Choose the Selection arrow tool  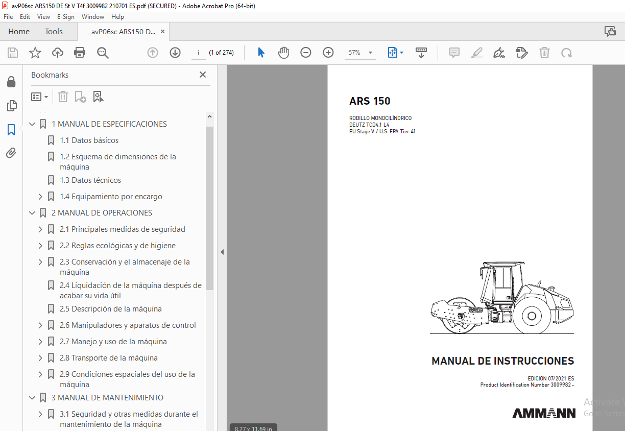261,53
